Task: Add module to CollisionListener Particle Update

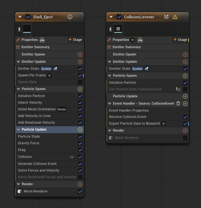Action: pyautogui.click(x=185, y=96)
